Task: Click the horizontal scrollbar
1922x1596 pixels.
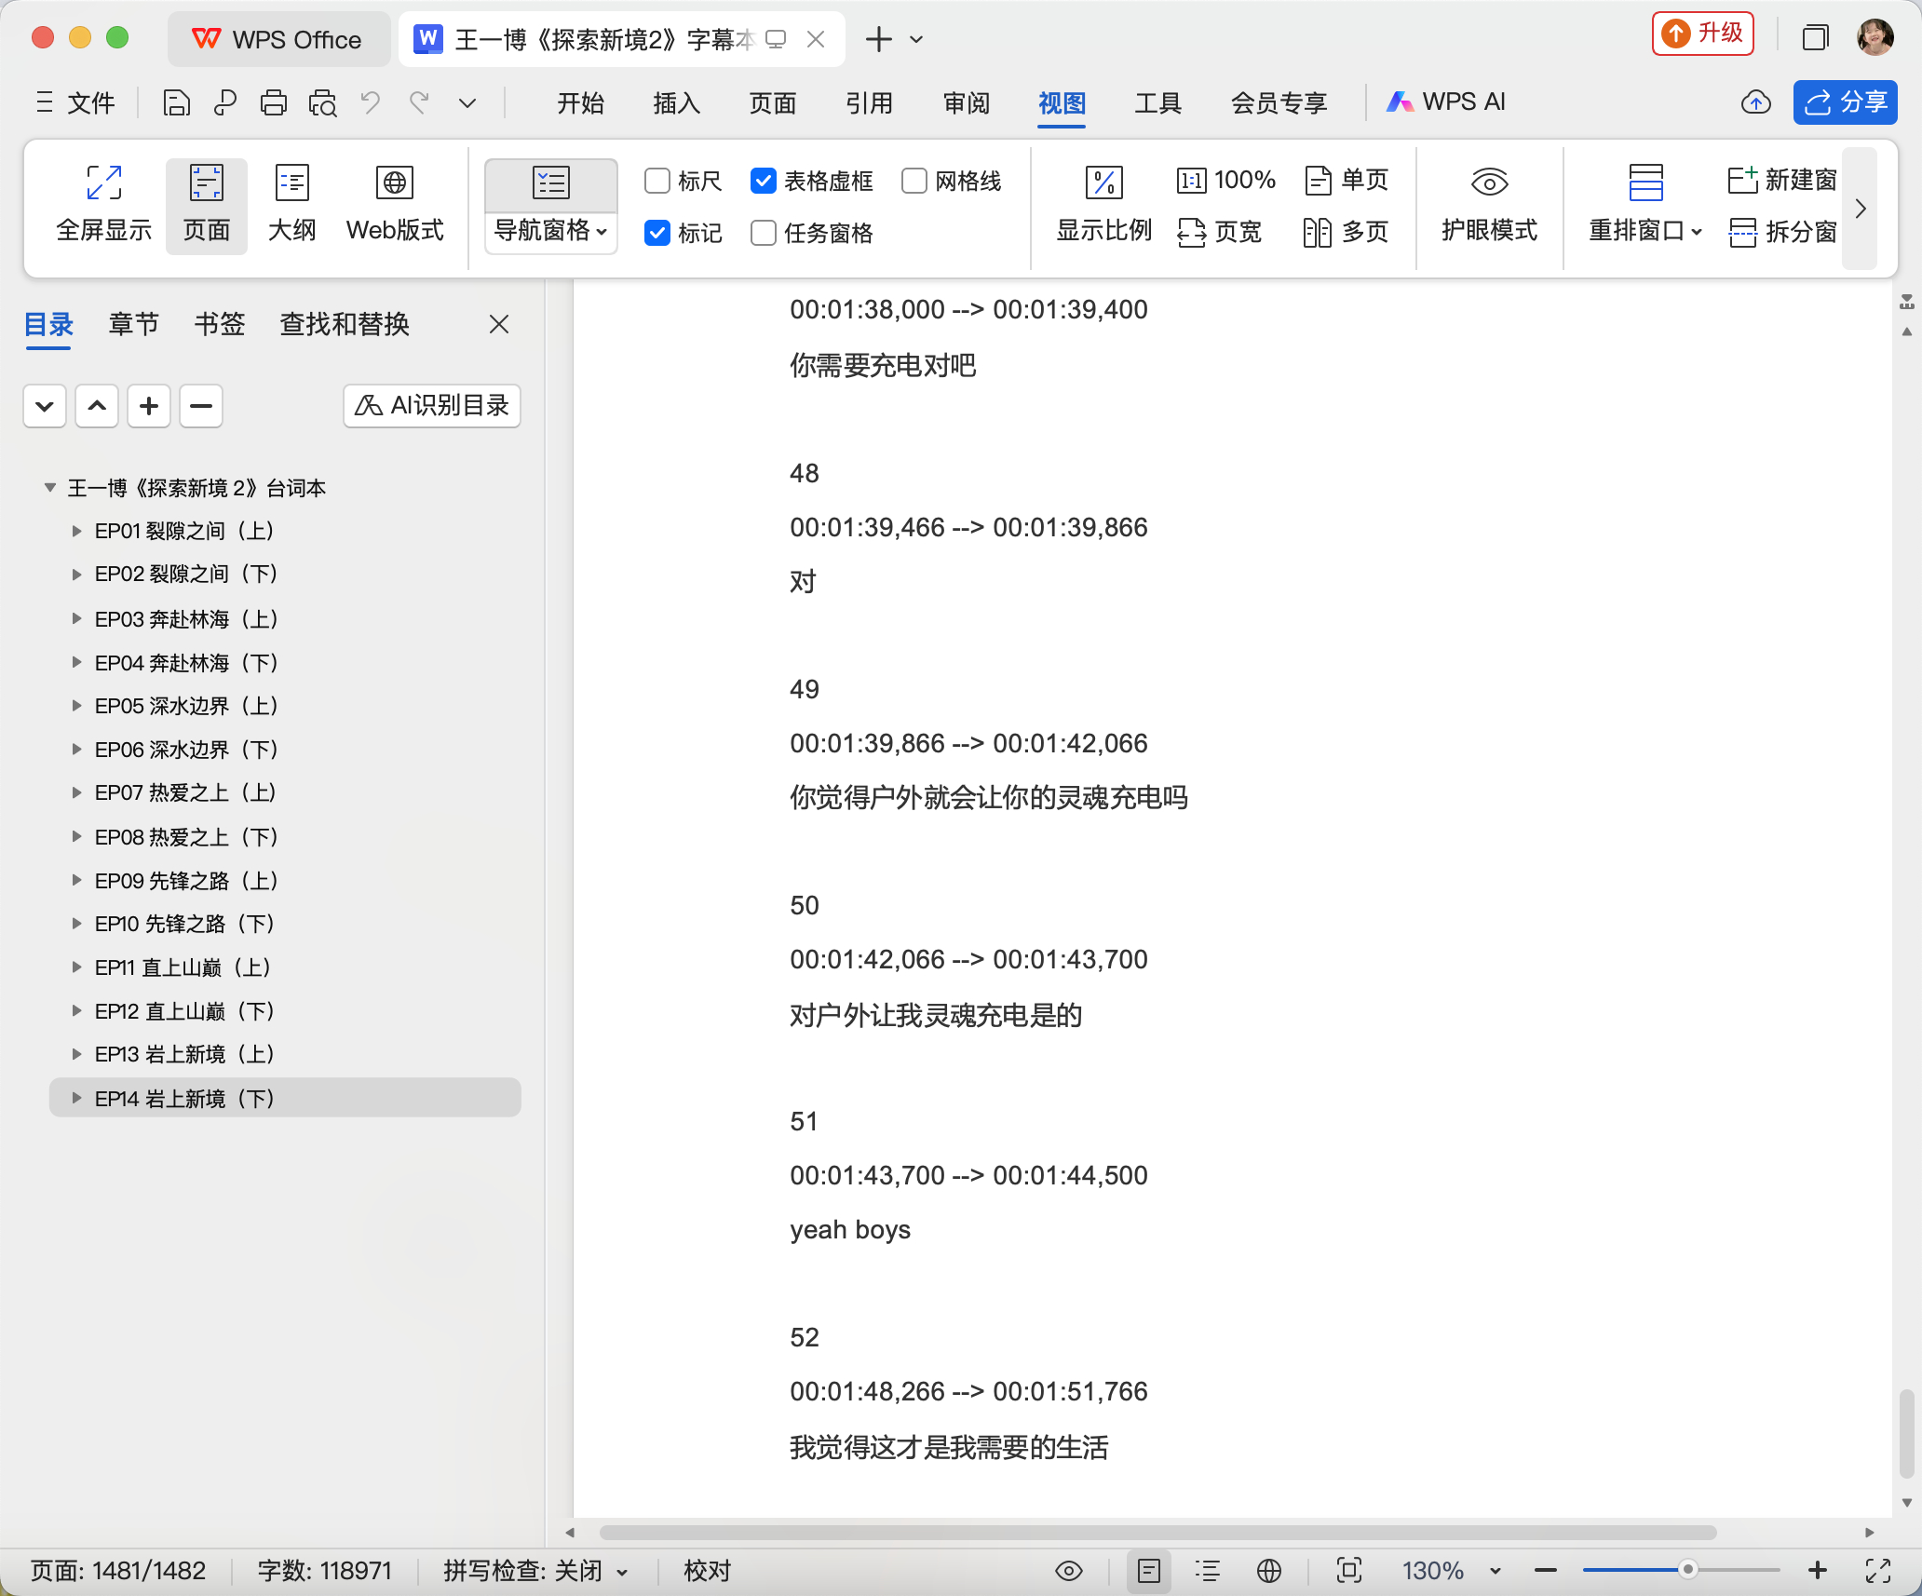Action: 1157,1532
